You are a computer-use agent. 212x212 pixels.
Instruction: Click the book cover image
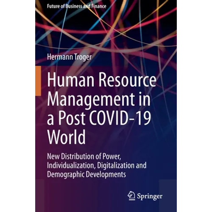(106, 106)
